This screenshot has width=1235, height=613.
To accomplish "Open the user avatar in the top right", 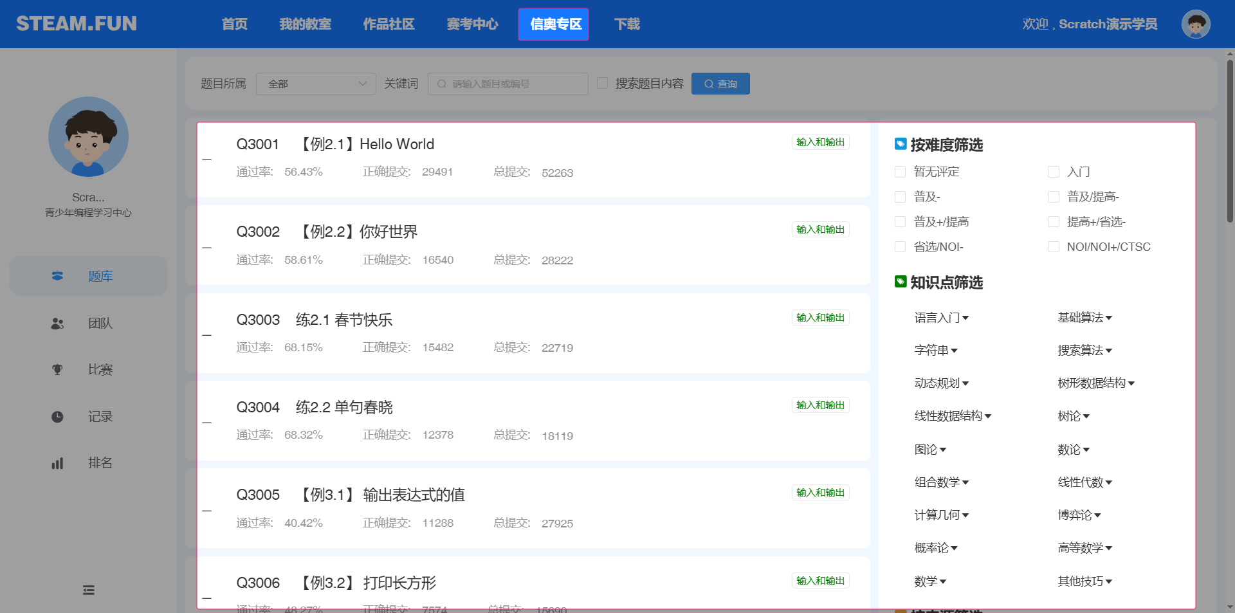I will pyautogui.click(x=1196, y=24).
